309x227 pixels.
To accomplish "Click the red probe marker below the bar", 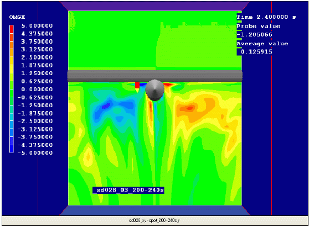I will (137, 85).
